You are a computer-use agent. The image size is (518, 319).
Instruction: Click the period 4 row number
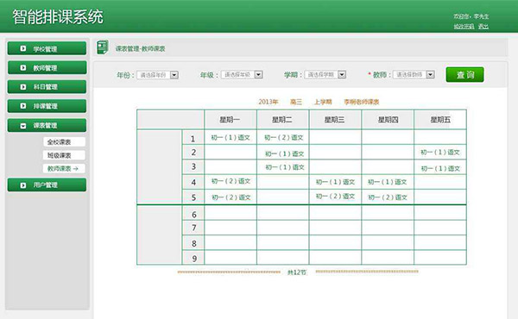click(x=193, y=182)
